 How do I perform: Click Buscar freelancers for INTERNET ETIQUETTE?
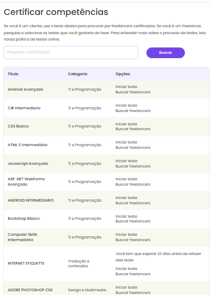pos(133,274)
